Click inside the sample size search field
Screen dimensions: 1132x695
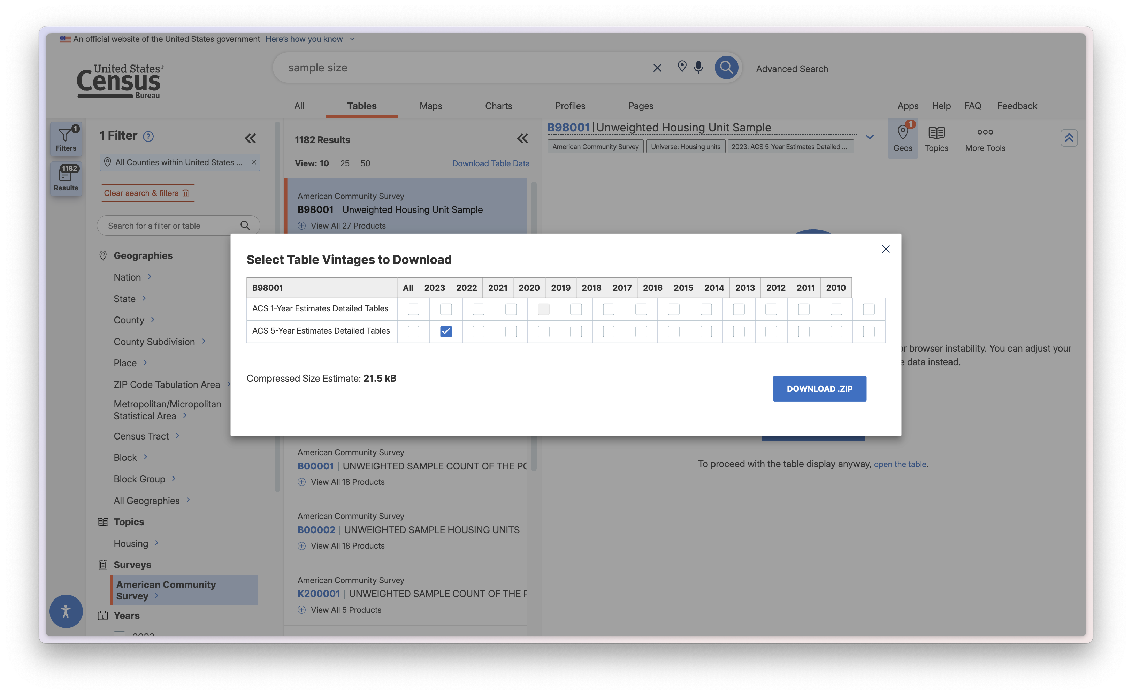pos(414,67)
